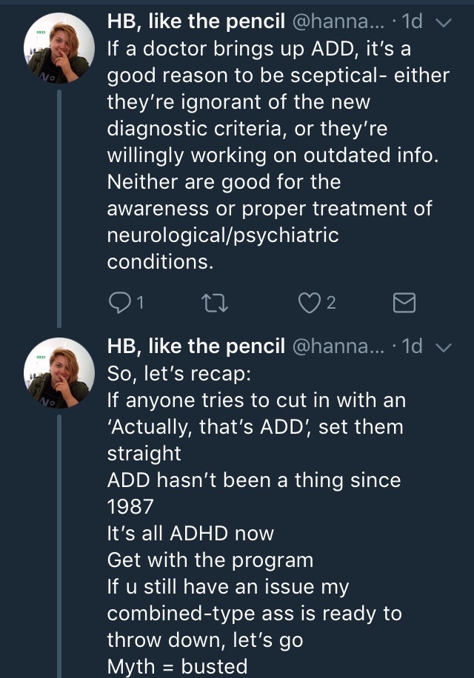The height and width of the screenshot is (678, 474).
Task: Tap the avatar beside the 'let's recap' tweet
Action: pos(59,372)
